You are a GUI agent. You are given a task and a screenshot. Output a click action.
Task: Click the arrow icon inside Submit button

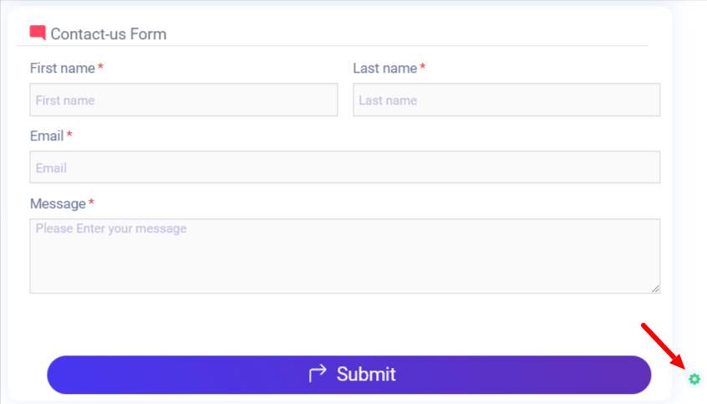coord(318,374)
